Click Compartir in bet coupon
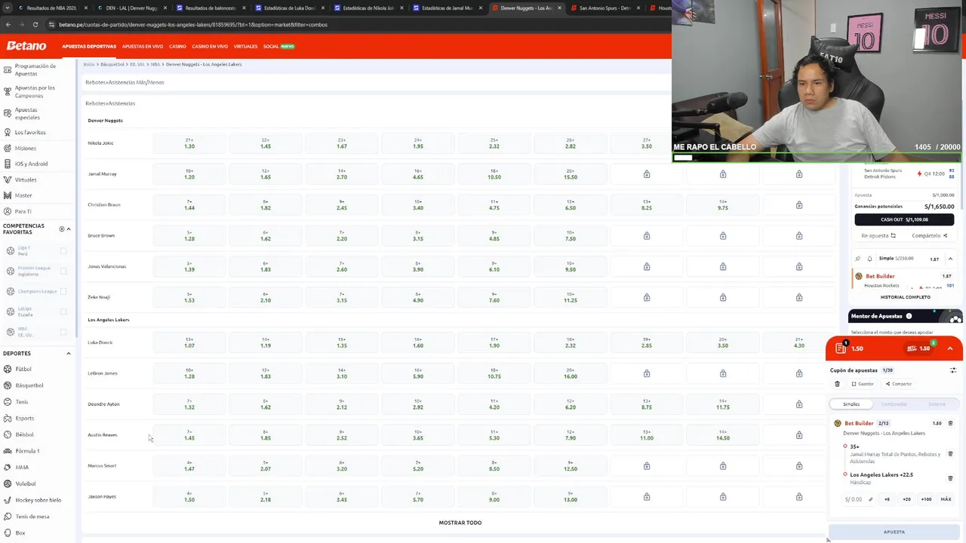Image resolution: width=966 pixels, height=543 pixels. point(898,384)
